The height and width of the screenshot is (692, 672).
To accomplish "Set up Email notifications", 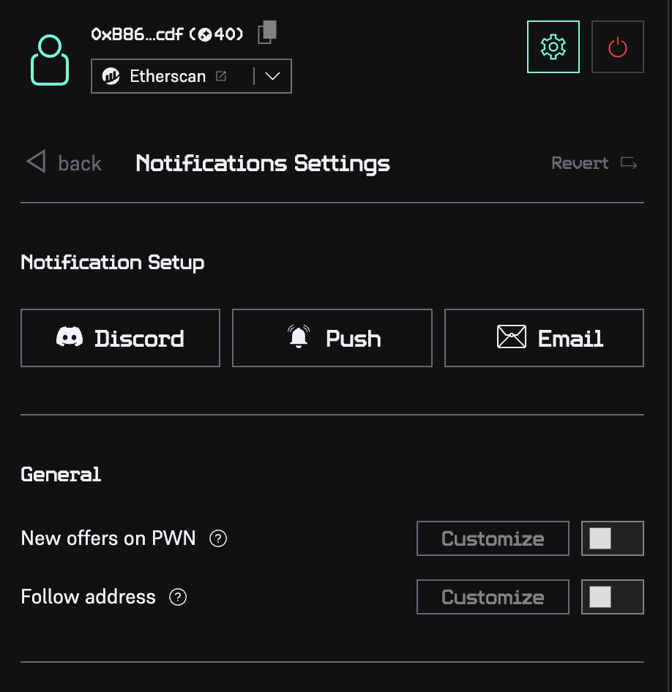I will [x=544, y=338].
